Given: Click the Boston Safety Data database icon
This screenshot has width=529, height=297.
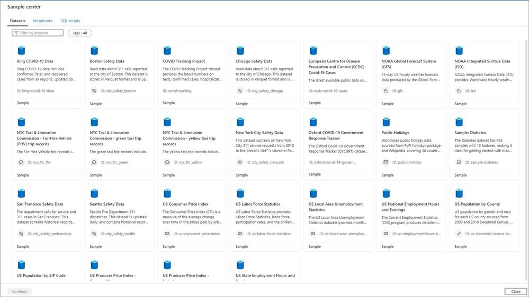Looking at the screenshot, I should (x=94, y=51).
